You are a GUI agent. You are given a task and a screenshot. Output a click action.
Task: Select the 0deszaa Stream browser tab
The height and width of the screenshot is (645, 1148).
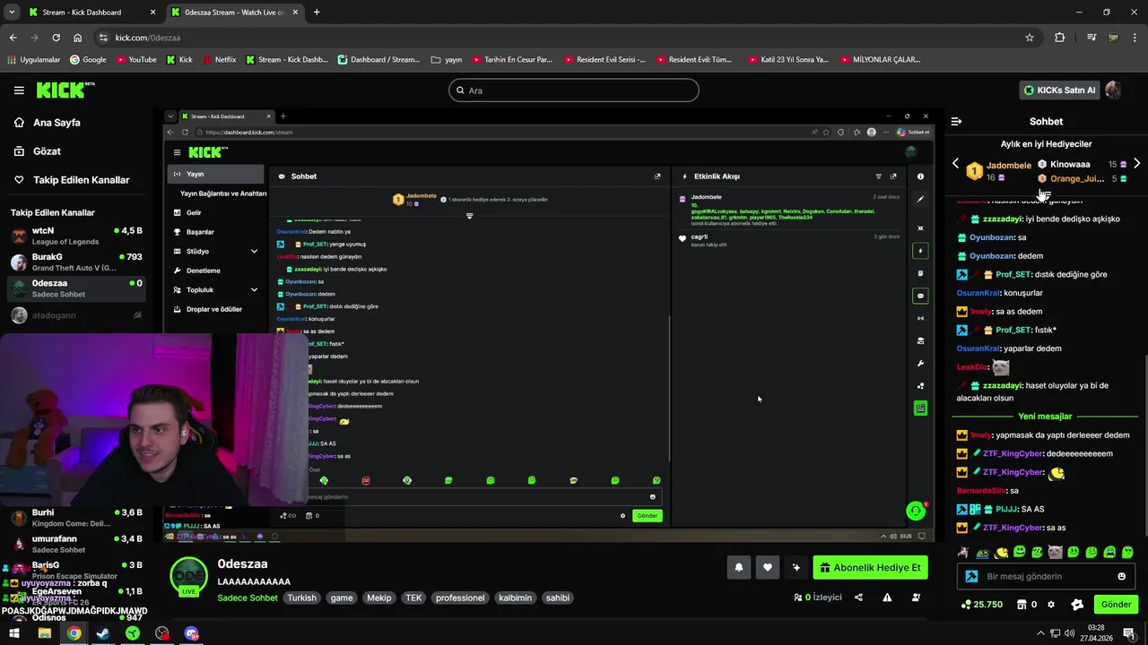click(233, 13)
